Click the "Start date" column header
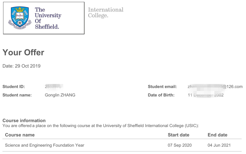Screen dimensions: 246x154 pos(179,135)
